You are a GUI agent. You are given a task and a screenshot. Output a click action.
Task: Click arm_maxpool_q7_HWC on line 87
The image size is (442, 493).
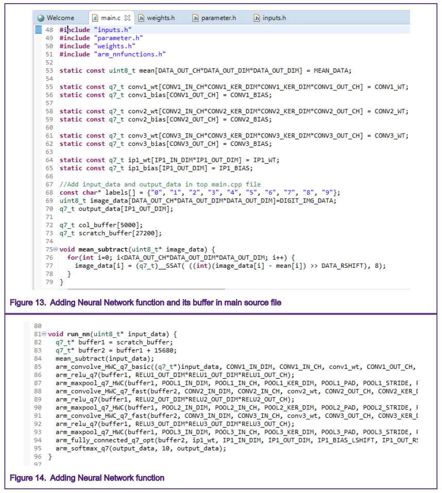(x=90, y=383)
